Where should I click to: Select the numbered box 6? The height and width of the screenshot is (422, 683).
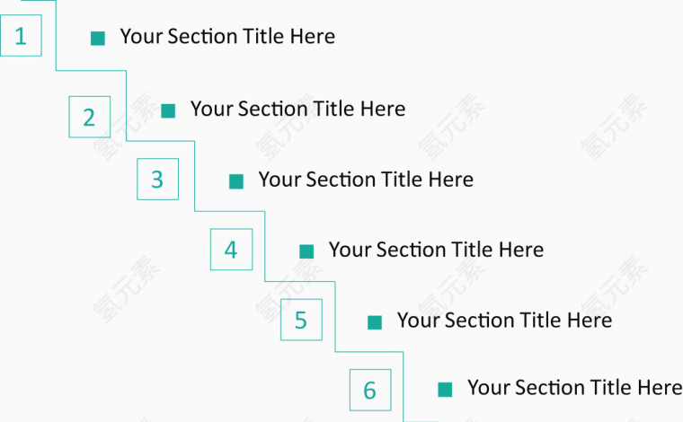pyautogui.click(x=370, y=391)
